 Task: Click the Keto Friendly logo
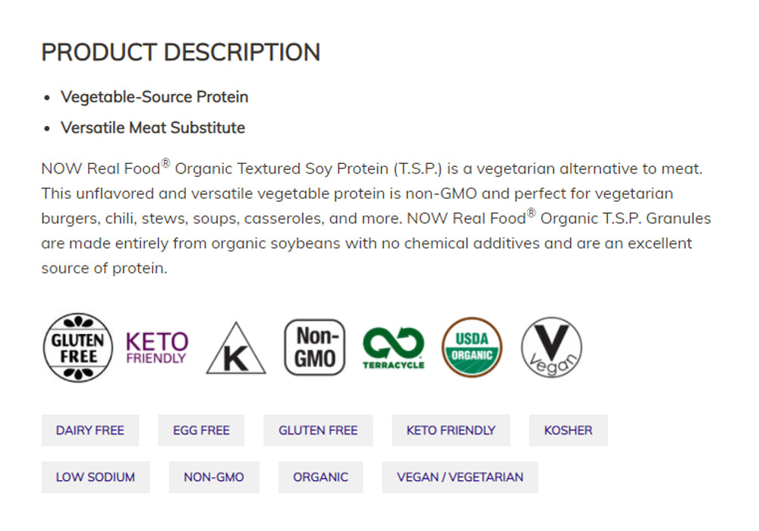click(x=156, y=347)
